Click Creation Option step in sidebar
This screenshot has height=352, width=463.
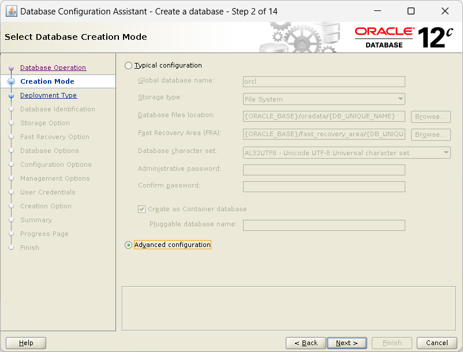pyautogui.click(x=46, y=206)
